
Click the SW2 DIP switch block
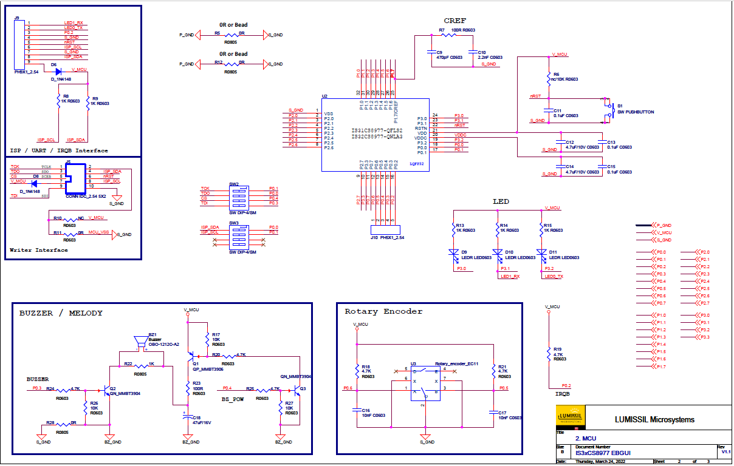[239, 196]
